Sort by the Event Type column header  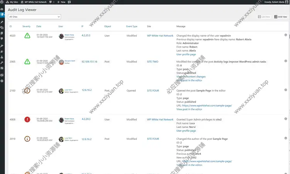tap(132, 26)
